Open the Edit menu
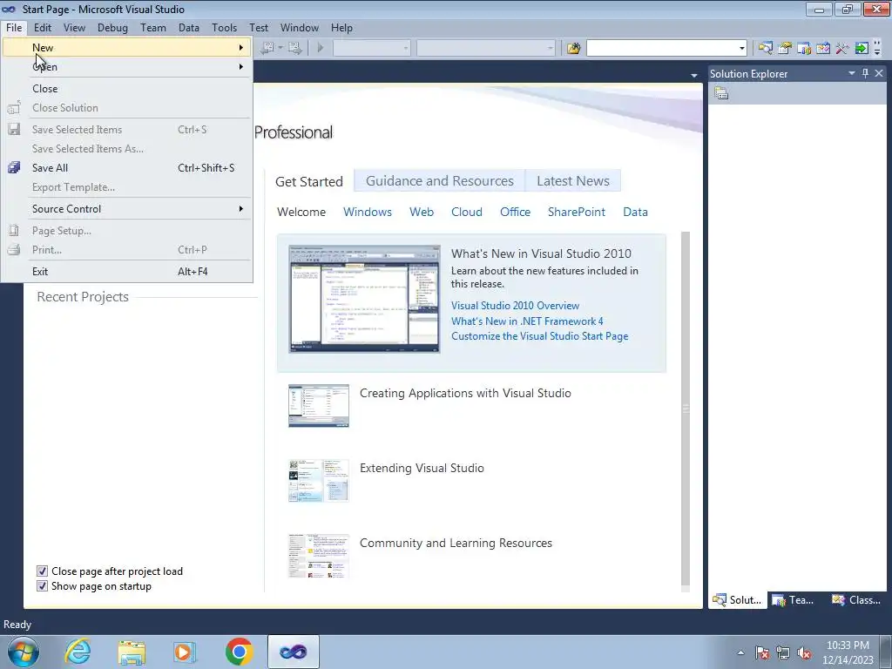 (42, 27)
